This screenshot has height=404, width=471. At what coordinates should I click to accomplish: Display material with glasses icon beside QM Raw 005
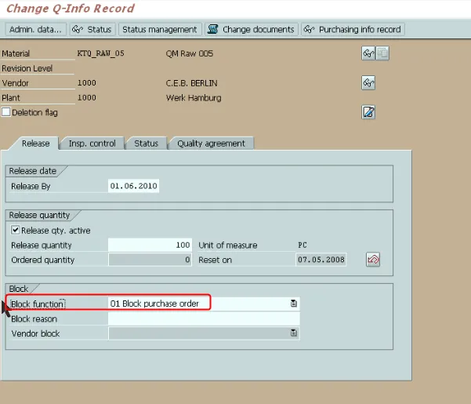[x=368, y=53]
